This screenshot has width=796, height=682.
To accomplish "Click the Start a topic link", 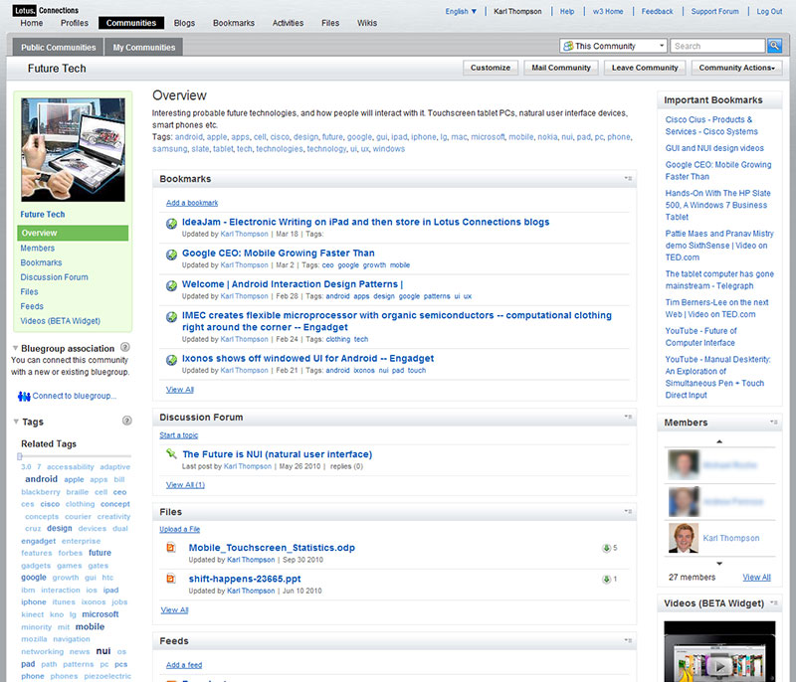I will tap(179, 435).
